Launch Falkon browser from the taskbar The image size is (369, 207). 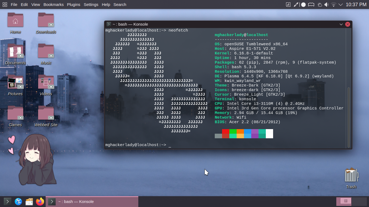pyautogui.click(x=18, y=202)
